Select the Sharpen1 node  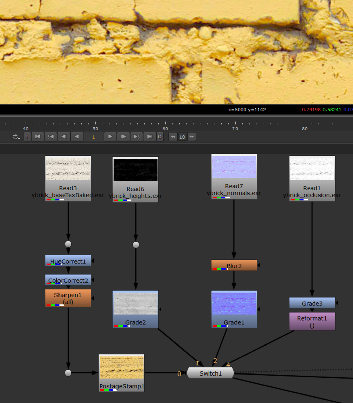(68, 298)
